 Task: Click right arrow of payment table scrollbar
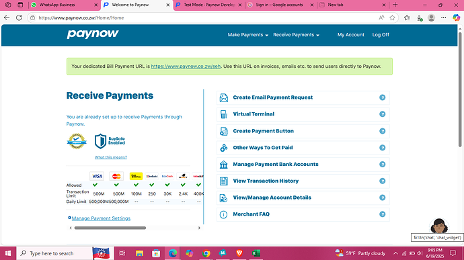pyautogui.click(x=199, y=228)
